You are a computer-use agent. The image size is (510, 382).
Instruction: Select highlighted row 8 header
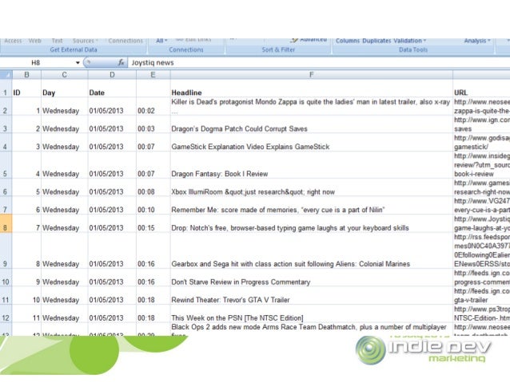6,223
